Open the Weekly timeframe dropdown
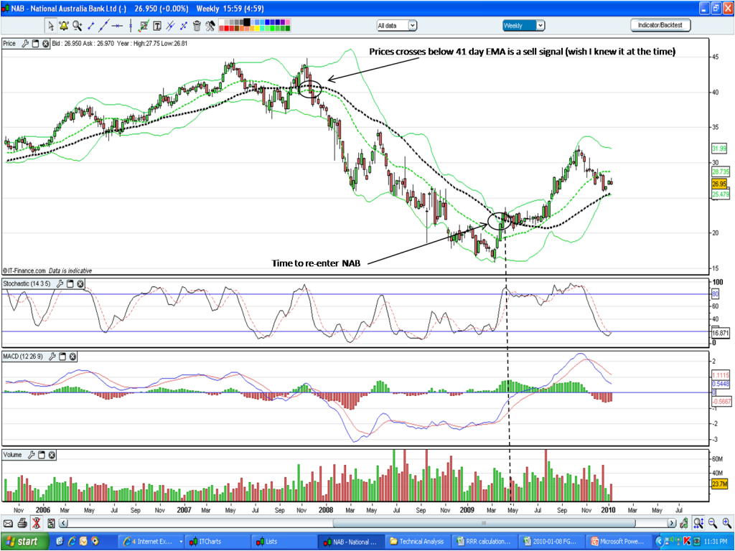The image size is (735, 551). 523,26
